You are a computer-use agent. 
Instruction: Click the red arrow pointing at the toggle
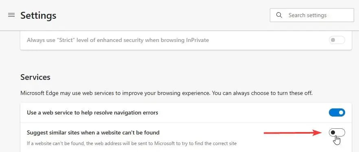click(293, 132)
